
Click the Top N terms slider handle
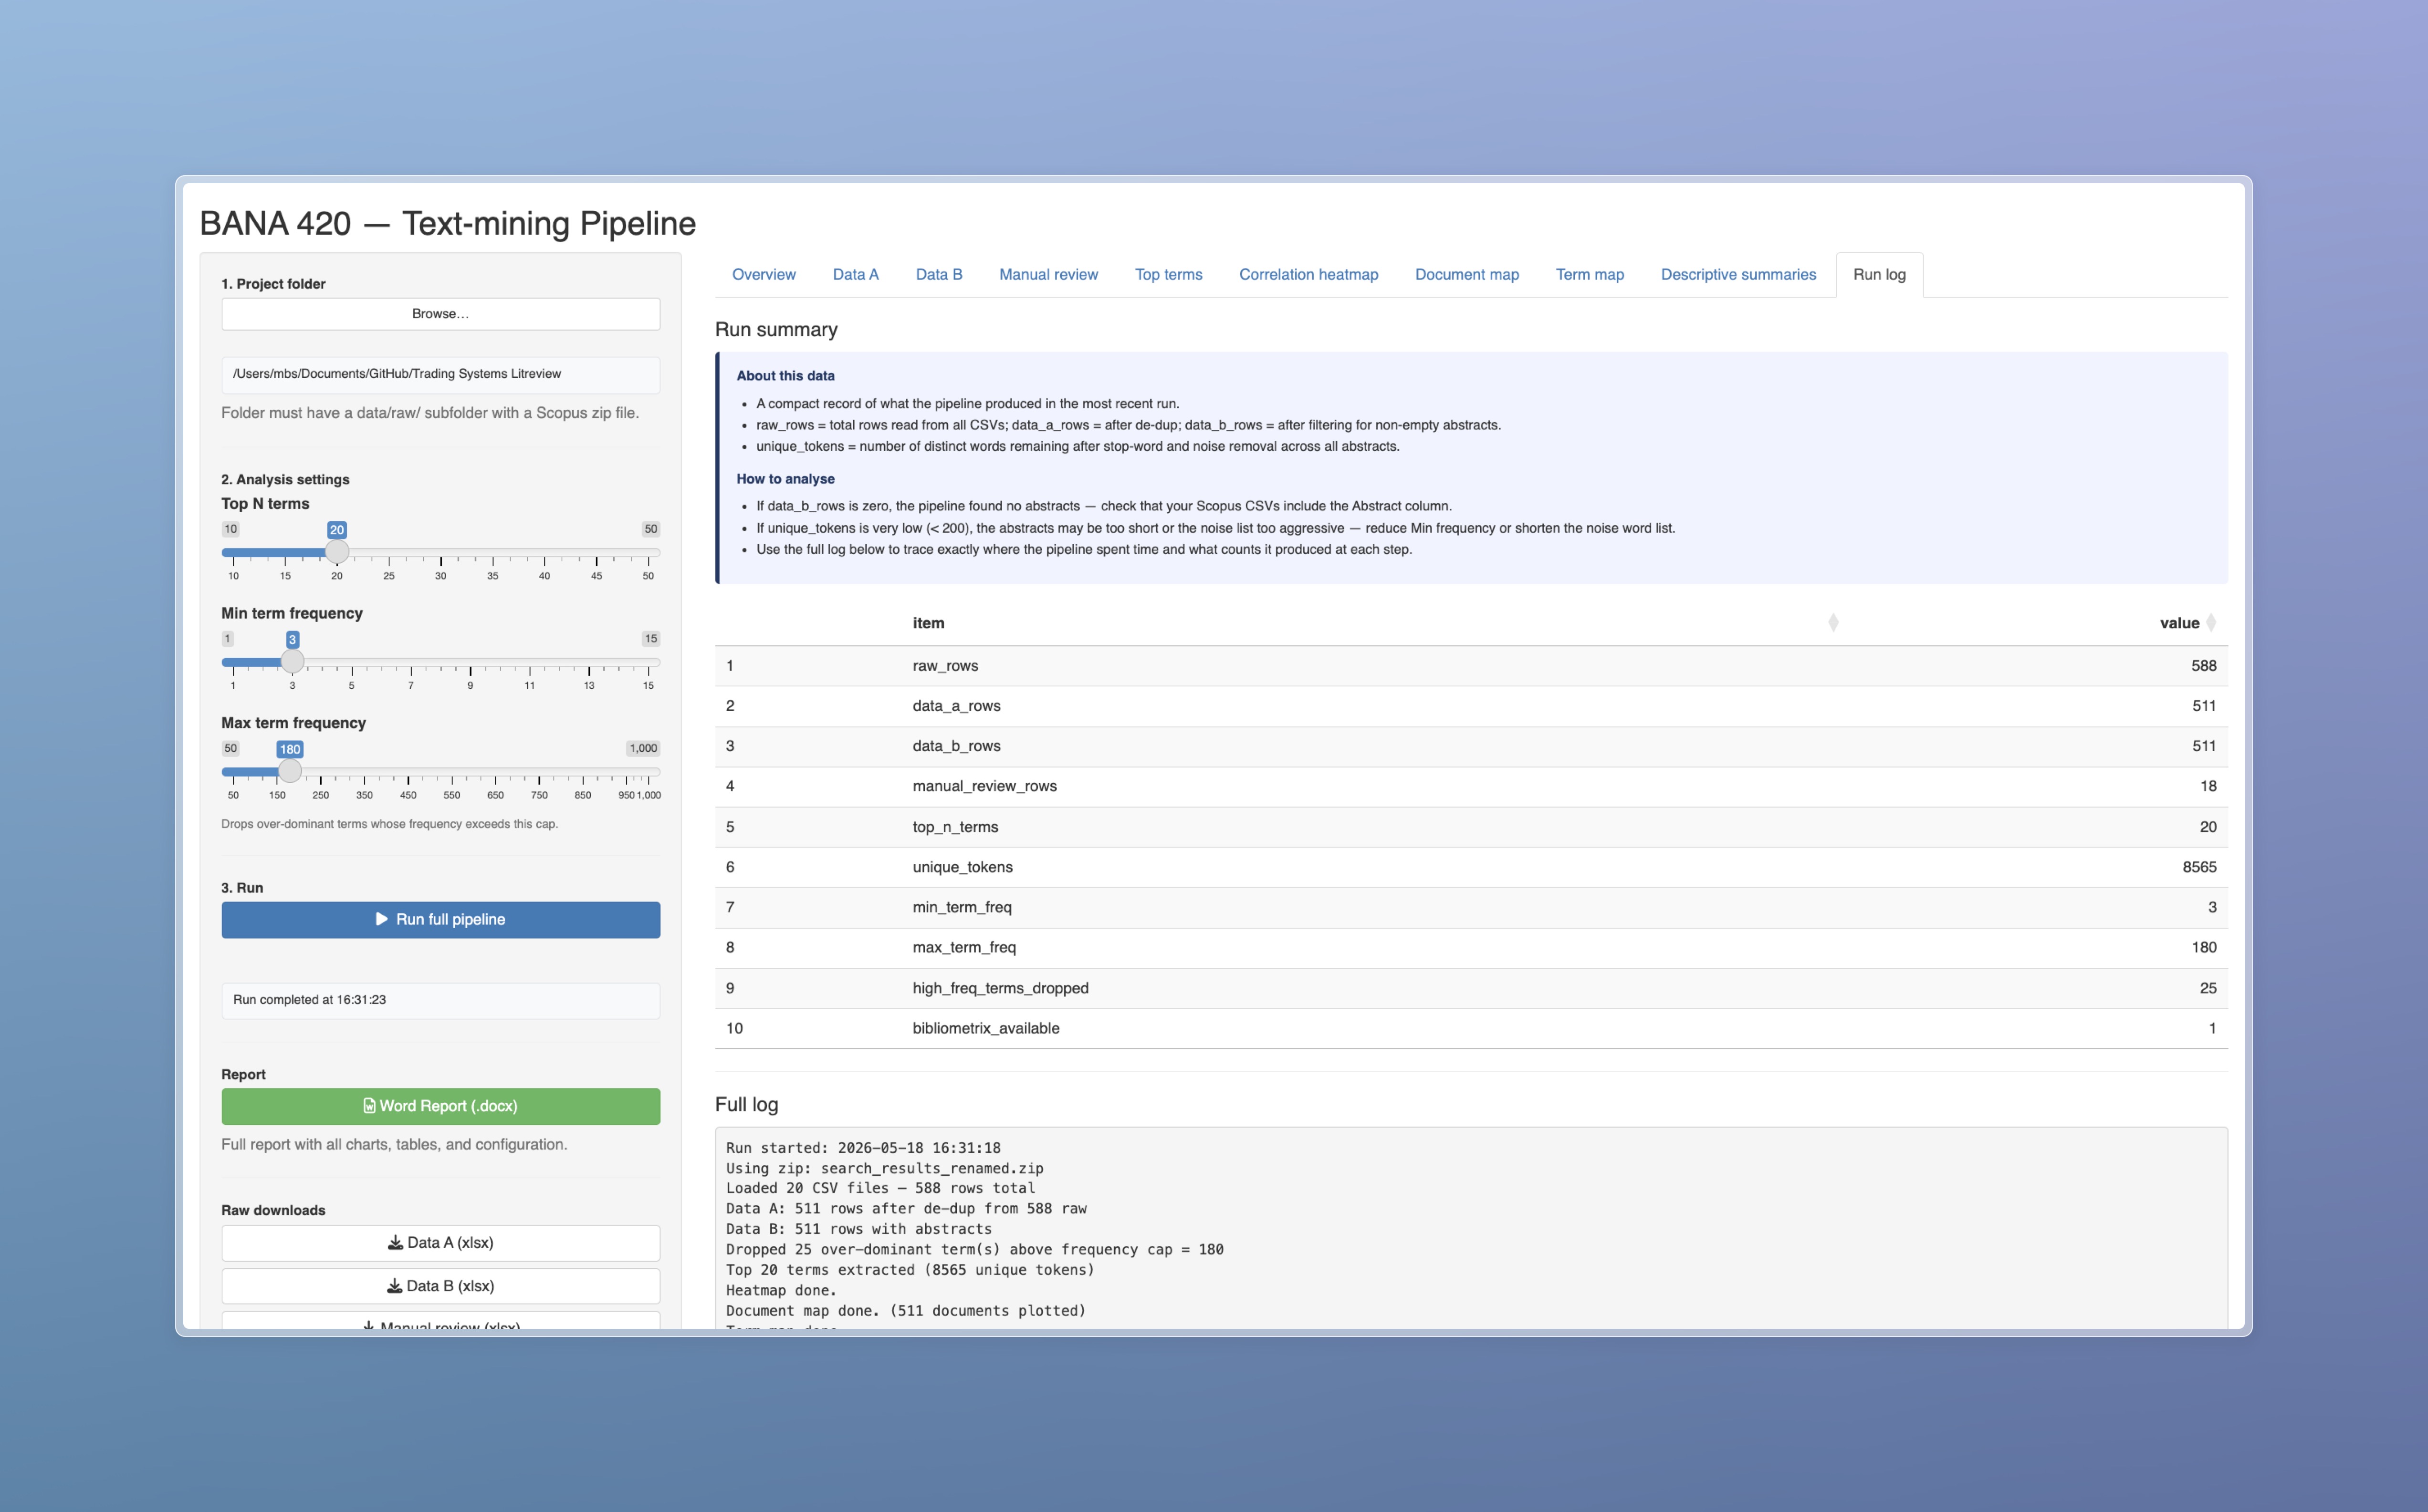point(337,552)
